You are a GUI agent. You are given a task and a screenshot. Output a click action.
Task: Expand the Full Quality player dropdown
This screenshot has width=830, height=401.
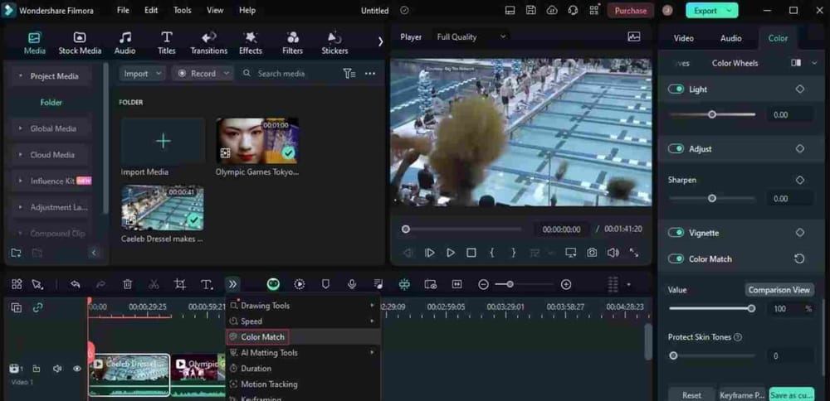tap(472, 37)
